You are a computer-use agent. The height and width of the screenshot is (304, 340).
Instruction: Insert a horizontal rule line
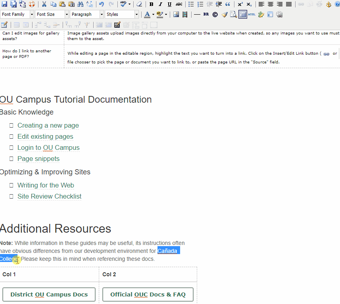pyautogui.click(x=197, y=14)
